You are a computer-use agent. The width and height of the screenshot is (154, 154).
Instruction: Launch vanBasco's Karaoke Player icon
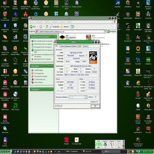(36, 5)
